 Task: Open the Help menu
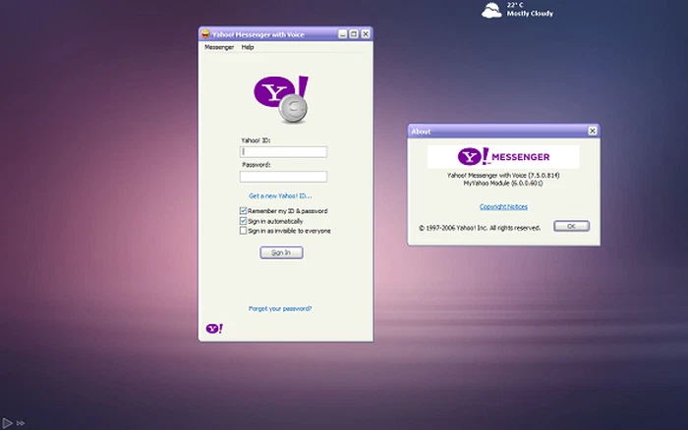click(248, 47)
